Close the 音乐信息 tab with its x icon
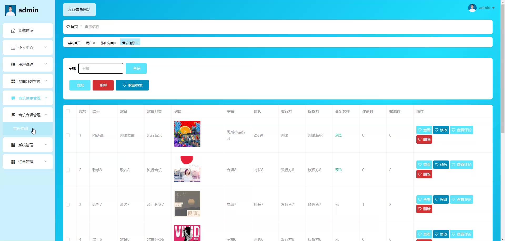The height and width of the screenshot is (241, 505). pyautogui.click(x=137, y=43)
